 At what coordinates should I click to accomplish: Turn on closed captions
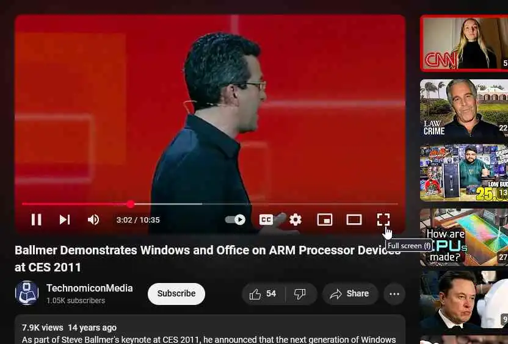click(x=266, y=220)
